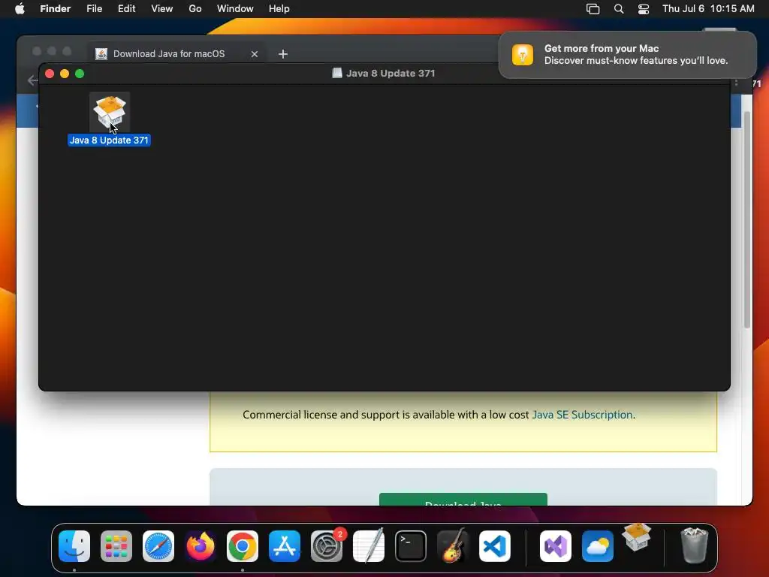Open the Help menu
The height and width of the screenshot is (577, 769).
pos(279,9)
